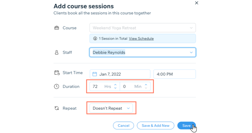Open the View Schedule link
252x133 pixels.
(141, 39)
